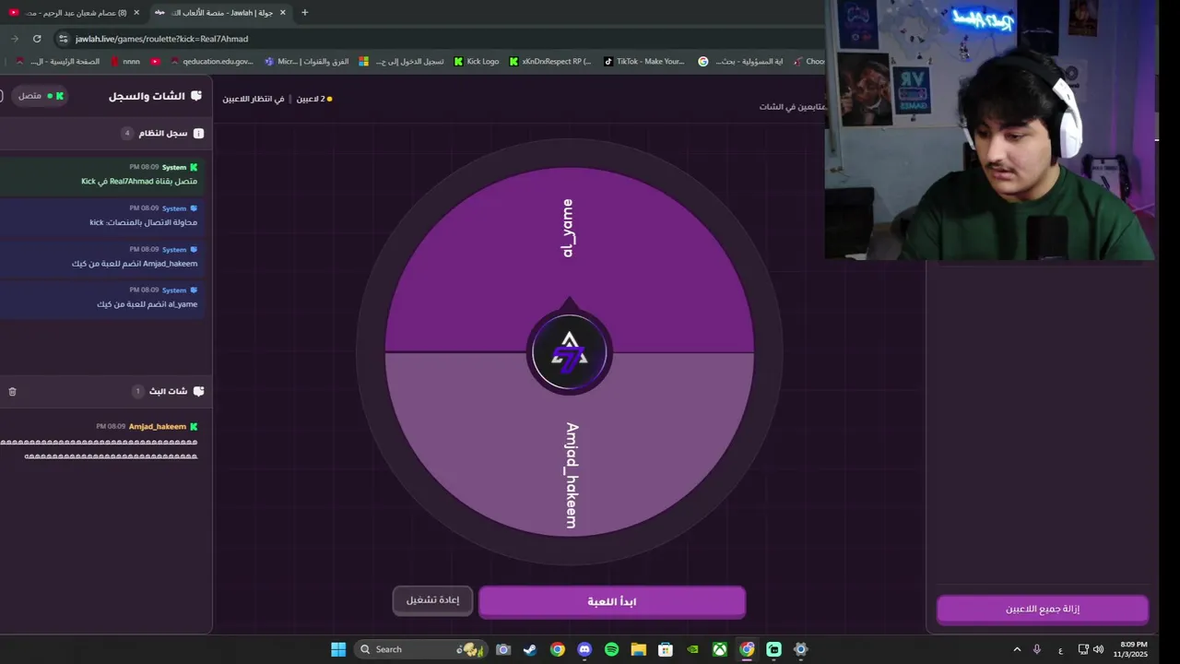
Task: Open the xKnDrxRespect RP bookmark
Action: pyautogui.click(x=550, y=62)
